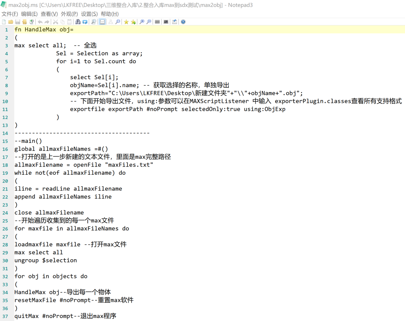Open a file using the folder icon
Image resolution: width=405 pixels, height=321 pixels.
[x=10, y=22]
